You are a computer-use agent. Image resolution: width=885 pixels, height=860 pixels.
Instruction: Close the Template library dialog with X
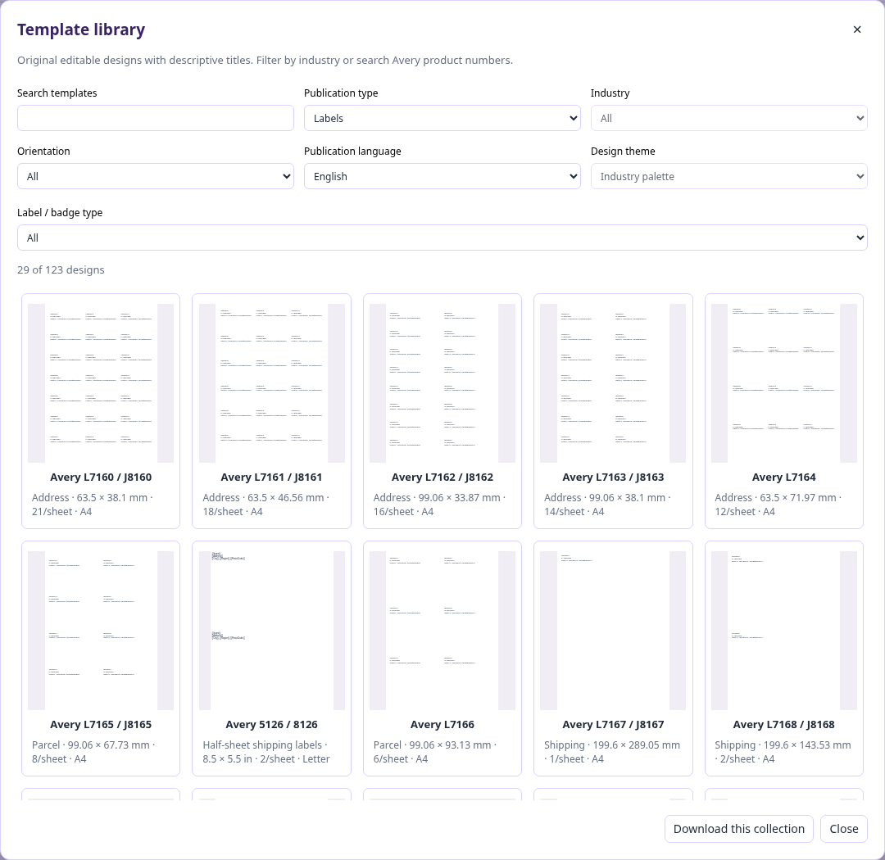coord(857,29)
